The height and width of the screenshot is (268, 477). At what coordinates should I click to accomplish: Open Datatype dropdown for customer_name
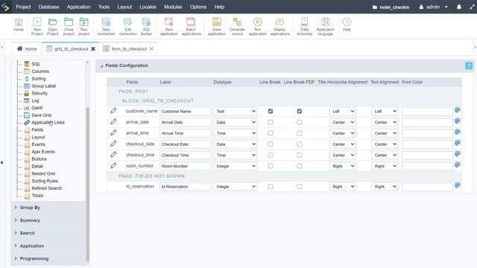(236, 111)
